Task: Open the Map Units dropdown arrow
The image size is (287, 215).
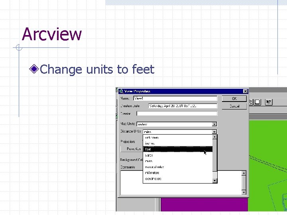Action: coord(214,124)
